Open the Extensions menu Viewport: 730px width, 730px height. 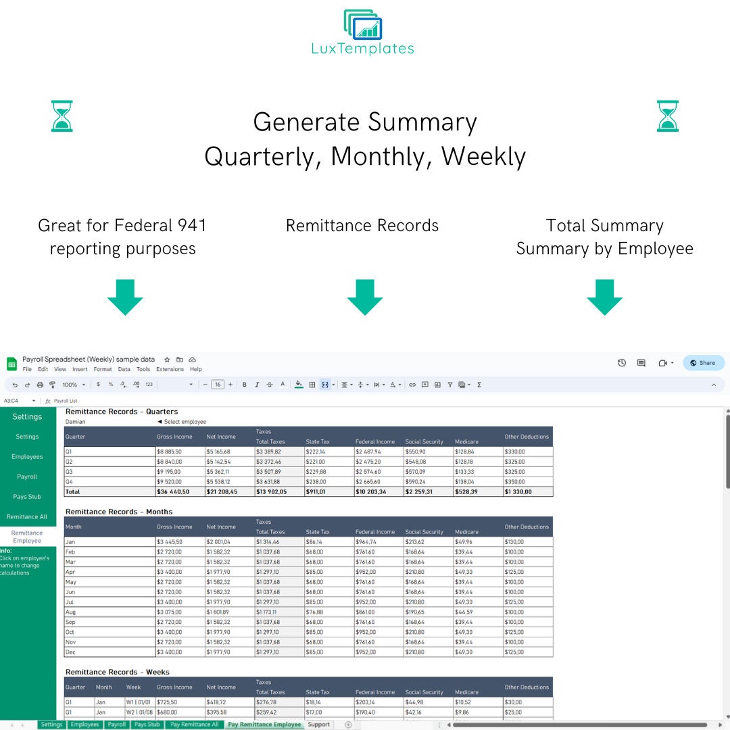tap(170, 369)
